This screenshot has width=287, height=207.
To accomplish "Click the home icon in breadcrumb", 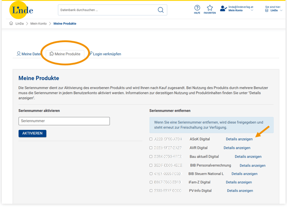I will 11,23.
